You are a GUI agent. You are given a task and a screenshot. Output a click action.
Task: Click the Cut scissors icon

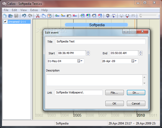pos(38,16)
